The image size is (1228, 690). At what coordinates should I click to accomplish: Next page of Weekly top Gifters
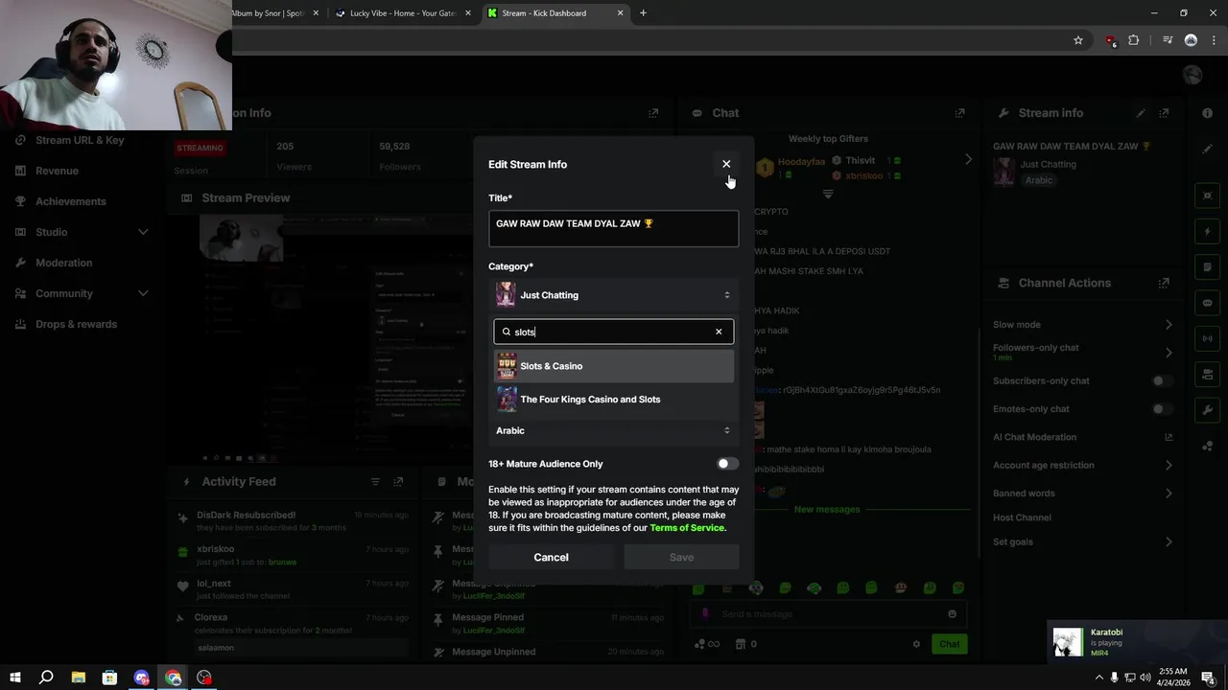tap(968, 160)
